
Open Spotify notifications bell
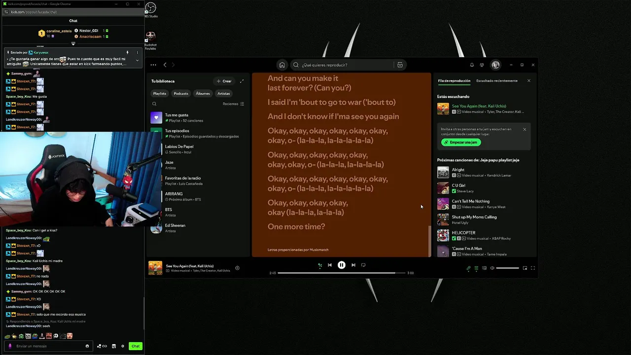(472, 65)
